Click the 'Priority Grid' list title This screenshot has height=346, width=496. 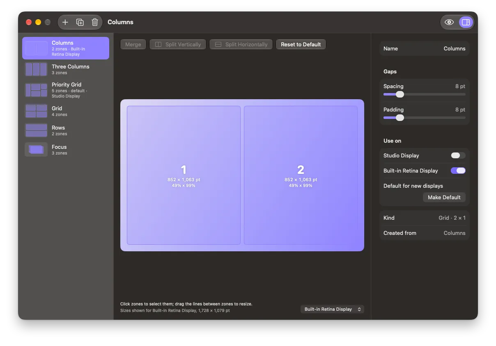(67, 84)
